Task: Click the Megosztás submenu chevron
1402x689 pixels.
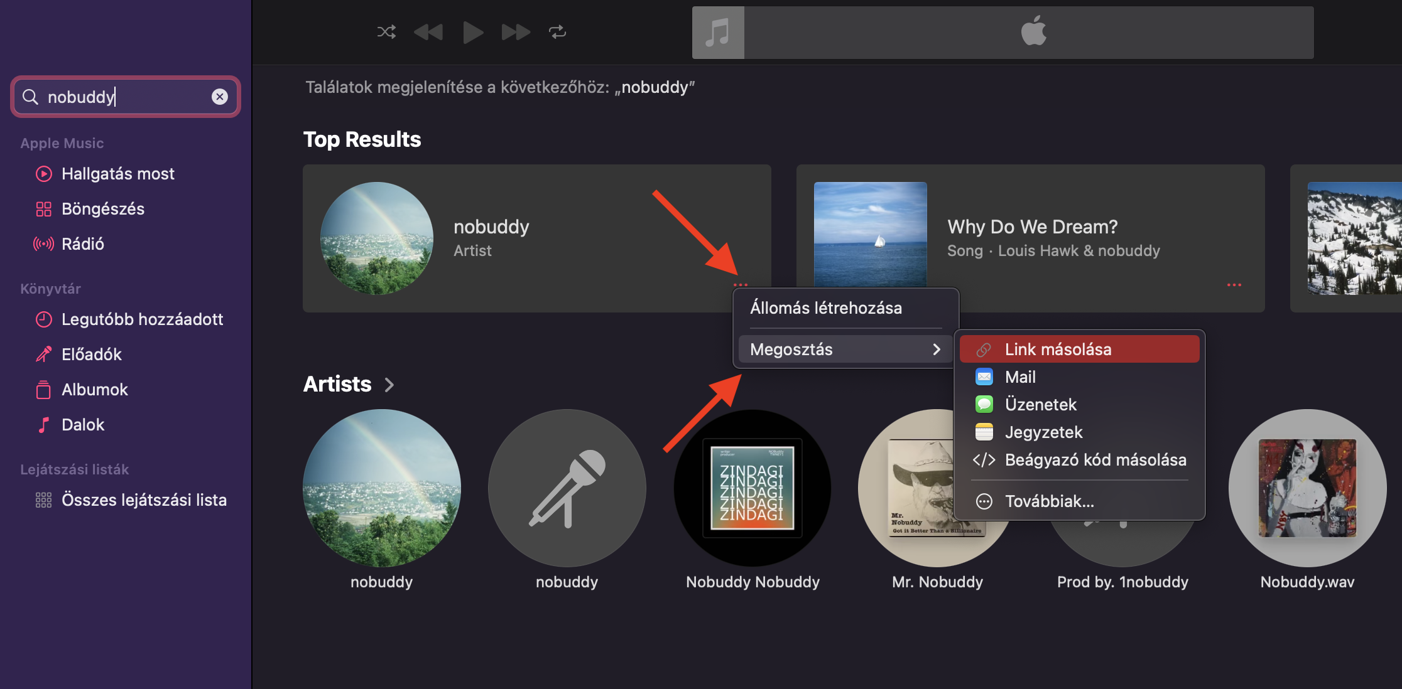Action: pyautogui.click(x=936, y=350)
